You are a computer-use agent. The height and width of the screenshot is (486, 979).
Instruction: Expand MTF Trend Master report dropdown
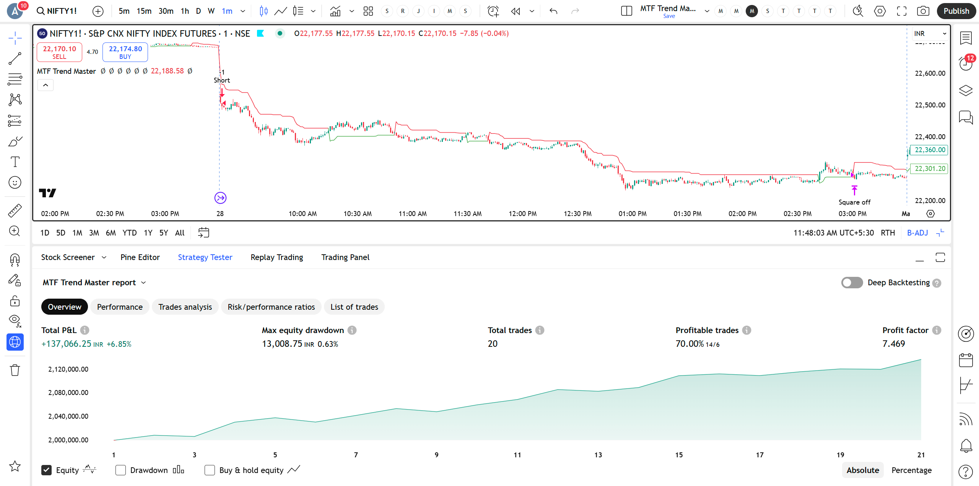point(143,283)
